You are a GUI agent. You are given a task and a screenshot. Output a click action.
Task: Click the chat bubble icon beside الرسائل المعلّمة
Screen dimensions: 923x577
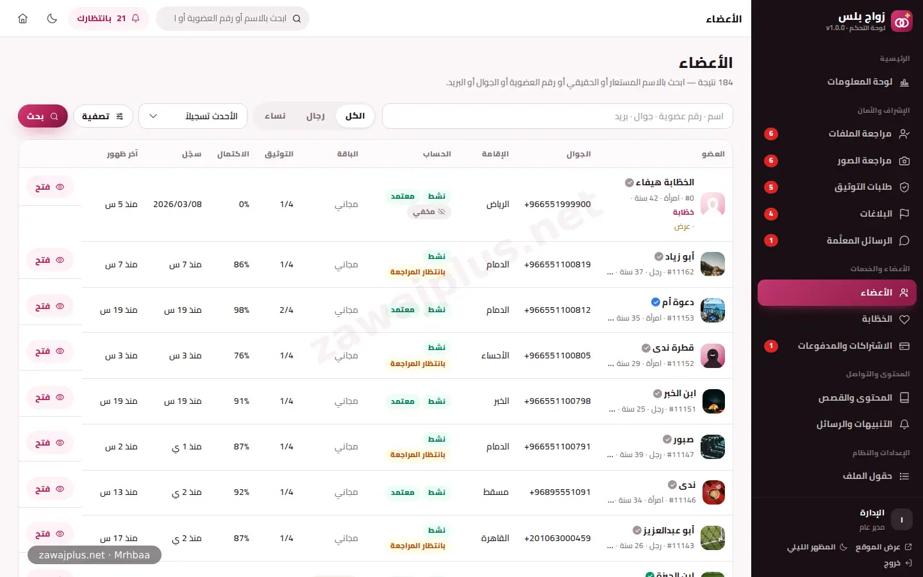coord(904,241)
